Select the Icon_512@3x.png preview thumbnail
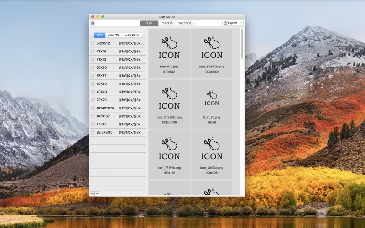This screenshot has height=228, width=365. (169, 104)
